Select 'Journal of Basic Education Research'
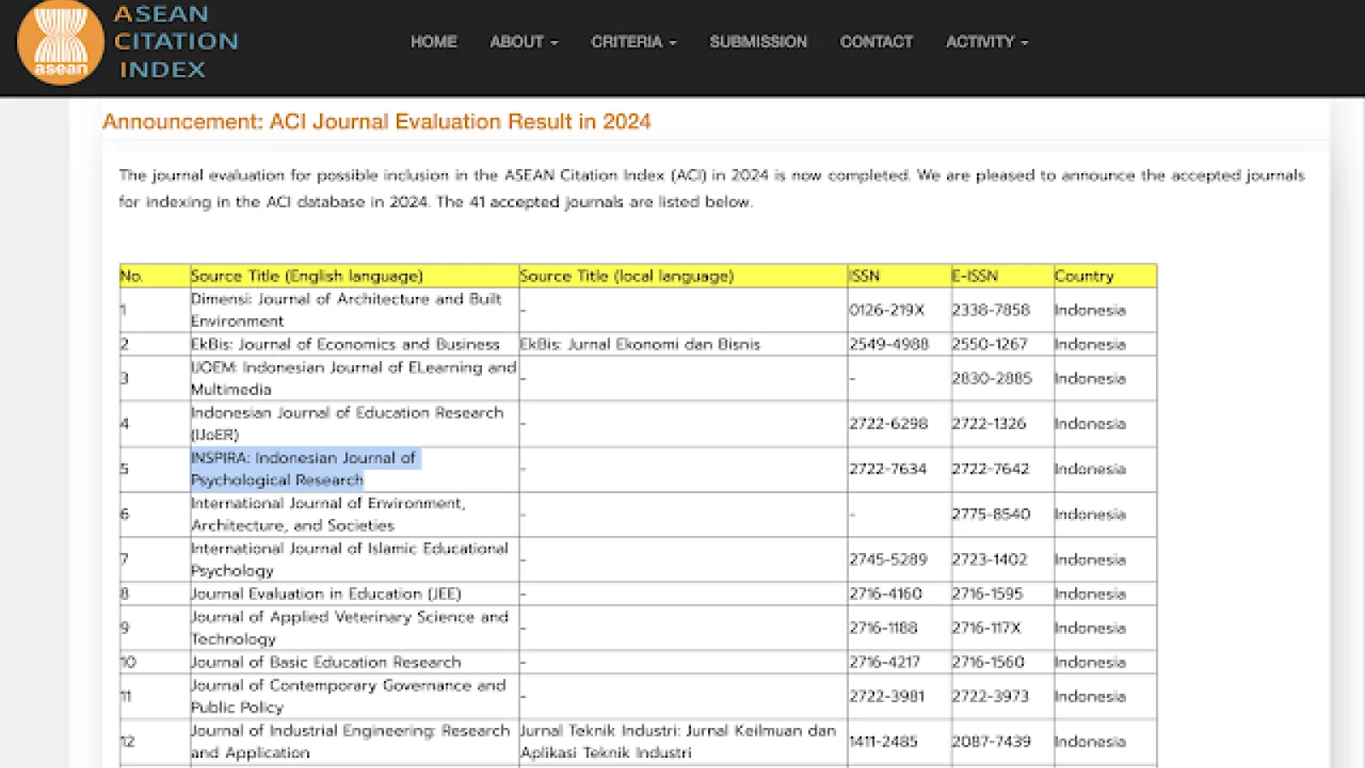Viewport: 1365px width, 768px height. coord(326,661)
